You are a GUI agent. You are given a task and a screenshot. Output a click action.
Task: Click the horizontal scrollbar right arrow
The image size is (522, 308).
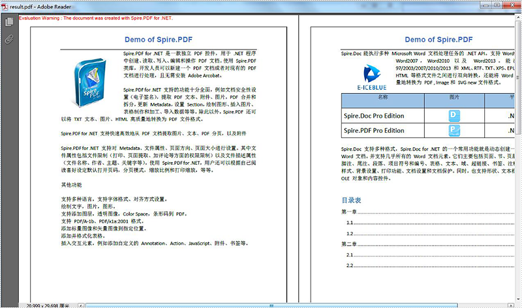(x=511, y=305)
